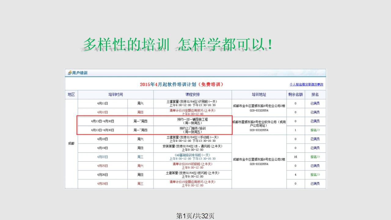The width and height of the screenshot is (391, 220).
Task: Click the 第1页/共32页 page indicator
Action: pyautogui.click(x=195, y=216)
